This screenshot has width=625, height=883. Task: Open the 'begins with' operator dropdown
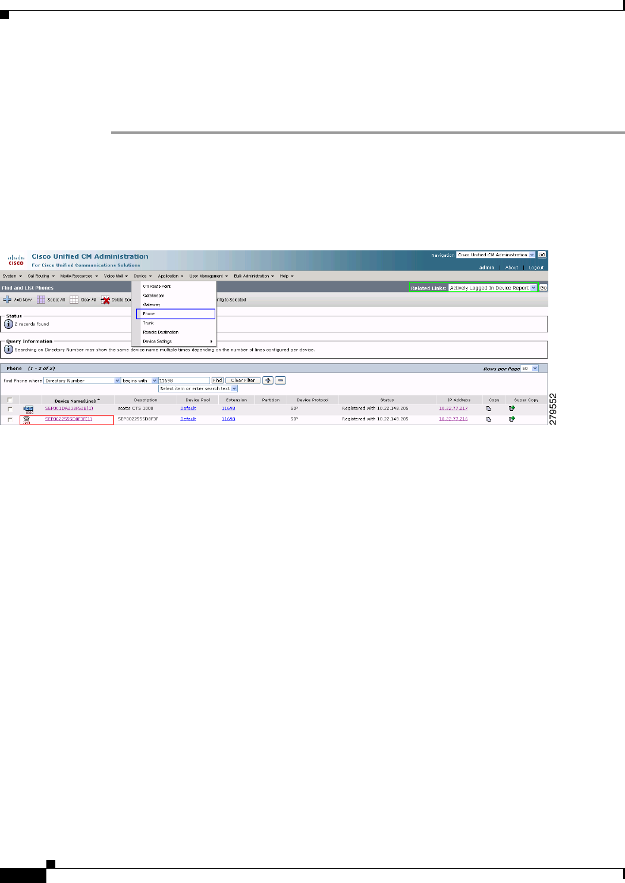[139, 381]
